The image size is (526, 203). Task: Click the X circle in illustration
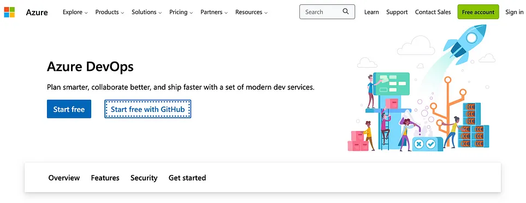(x=418, y=145)
